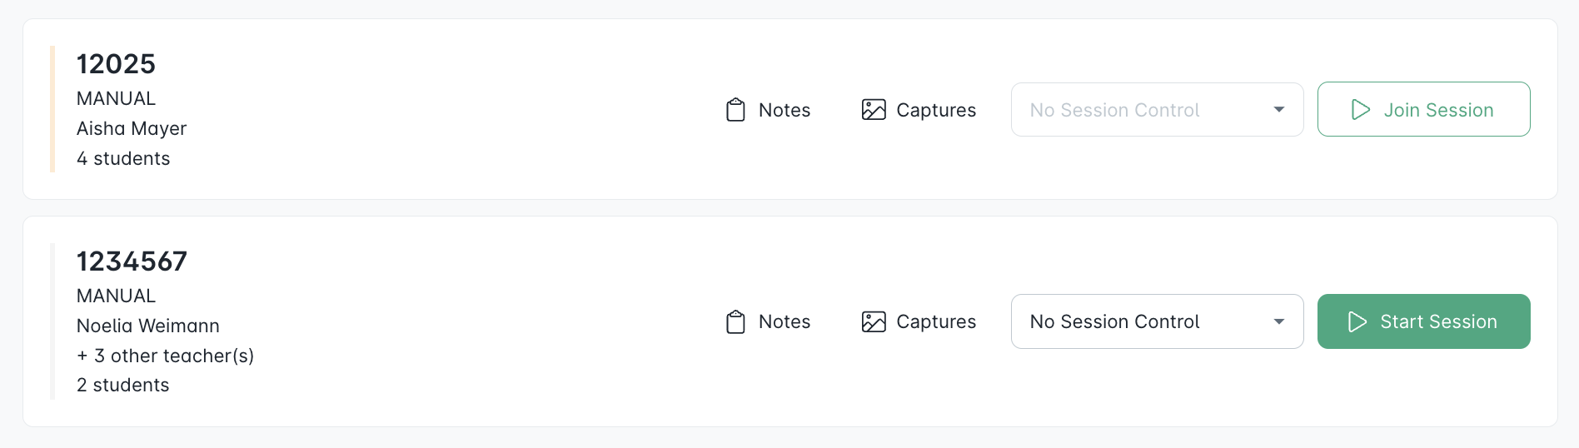This screenshot has width=1579, height=448.
Task: Click the clipboard Notes icon for class 12025
Action: pos(735,110)
